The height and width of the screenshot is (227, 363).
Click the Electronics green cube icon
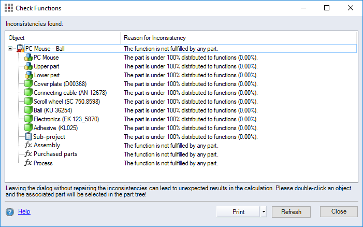click(x=28, y=119)
